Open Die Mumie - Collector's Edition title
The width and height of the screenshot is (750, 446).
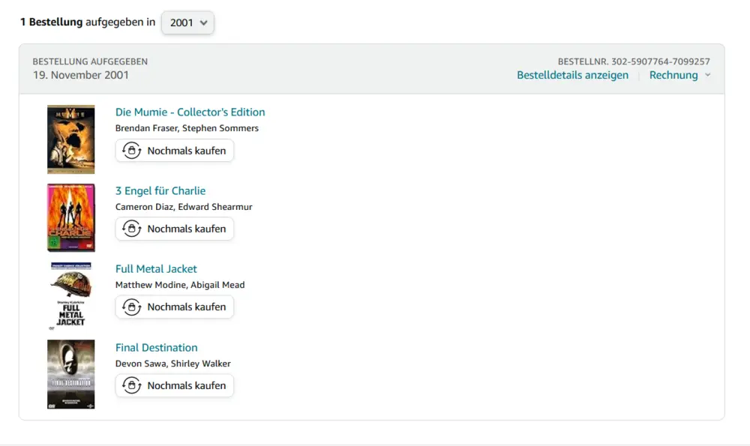[190, 112]
